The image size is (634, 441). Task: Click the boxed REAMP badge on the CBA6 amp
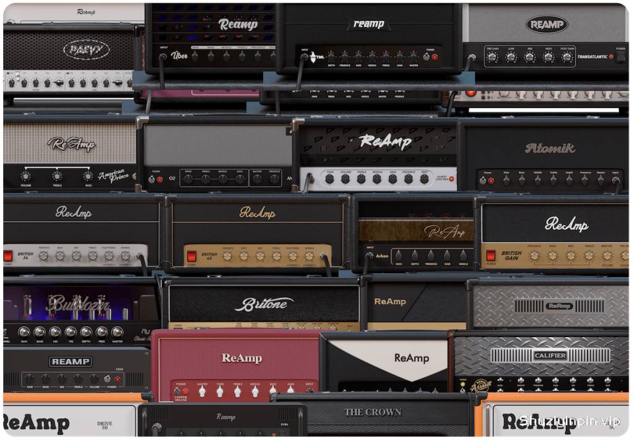[x=71, y=361]
